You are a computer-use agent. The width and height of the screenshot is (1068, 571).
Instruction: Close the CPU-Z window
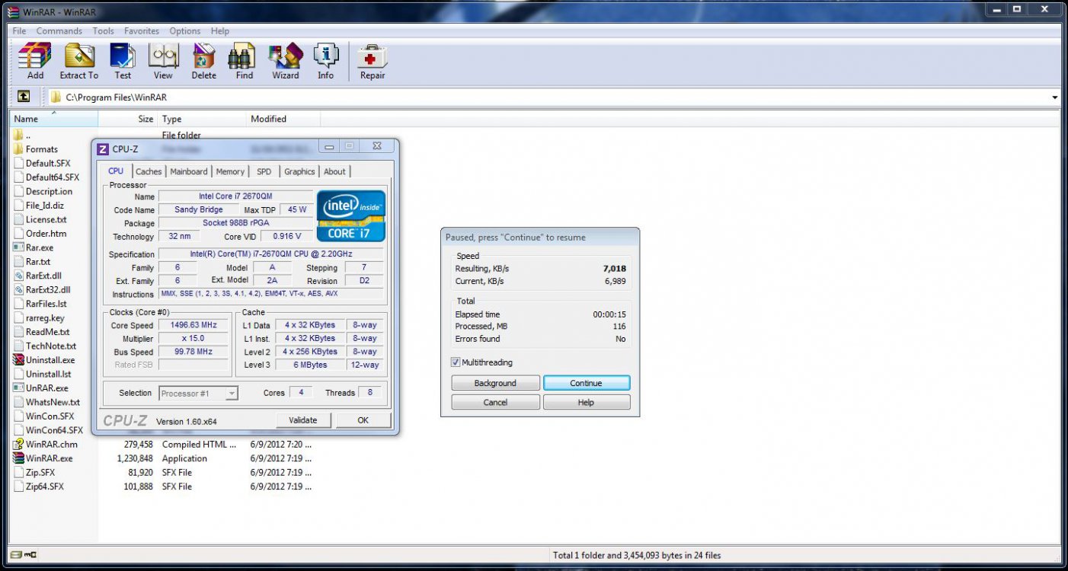point(377,146)
